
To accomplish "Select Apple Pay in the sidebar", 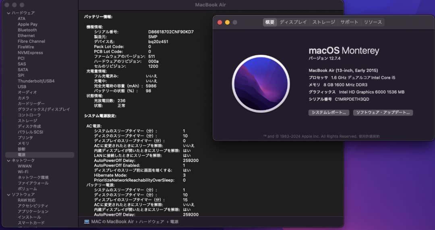I will click(27, 25).
